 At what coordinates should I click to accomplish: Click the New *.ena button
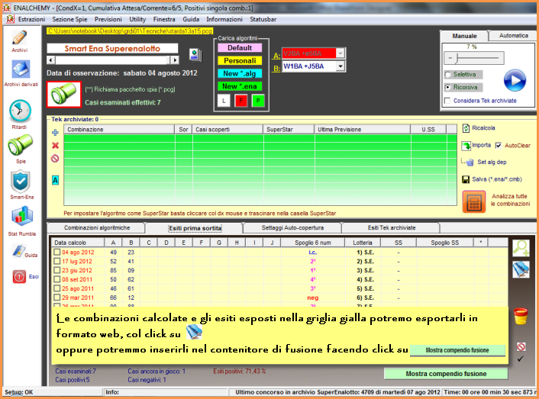tap(240, 86)
